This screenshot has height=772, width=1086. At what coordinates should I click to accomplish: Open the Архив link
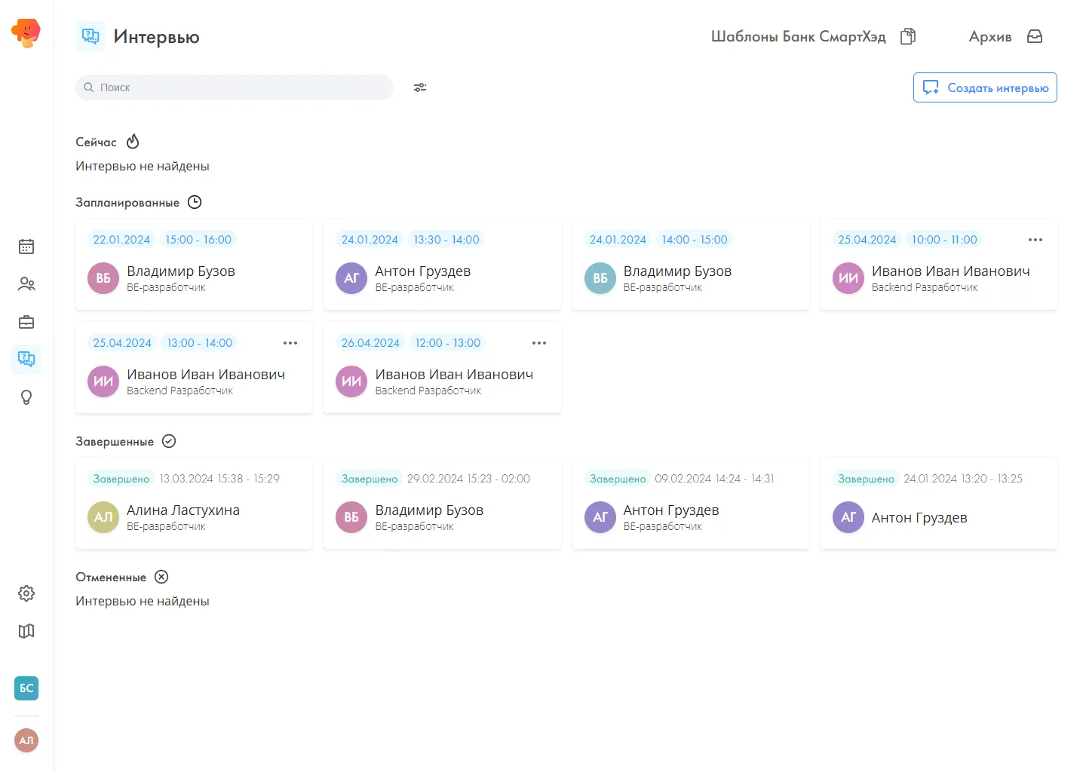tap(990, 36)
